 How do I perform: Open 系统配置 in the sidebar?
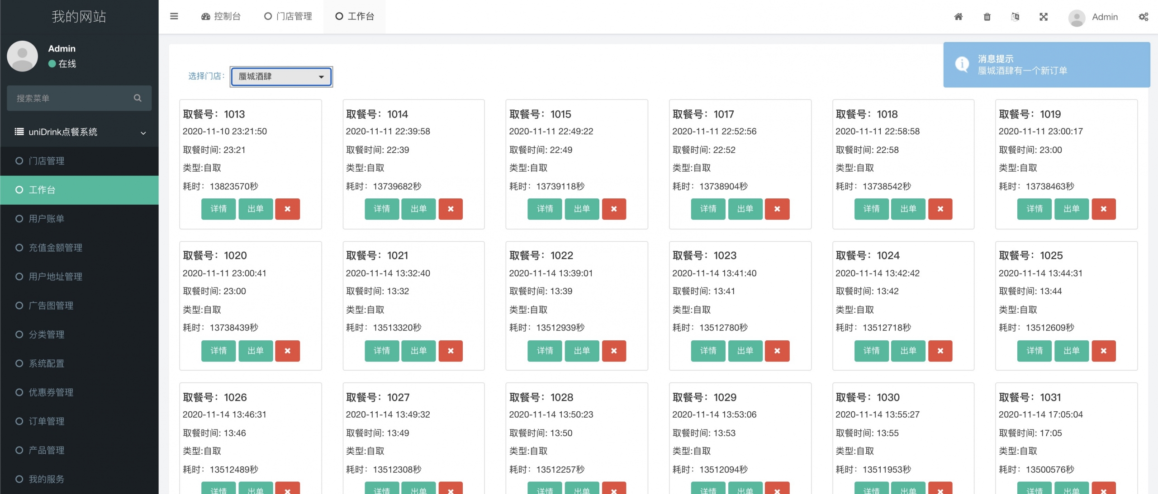pos(79,363)
